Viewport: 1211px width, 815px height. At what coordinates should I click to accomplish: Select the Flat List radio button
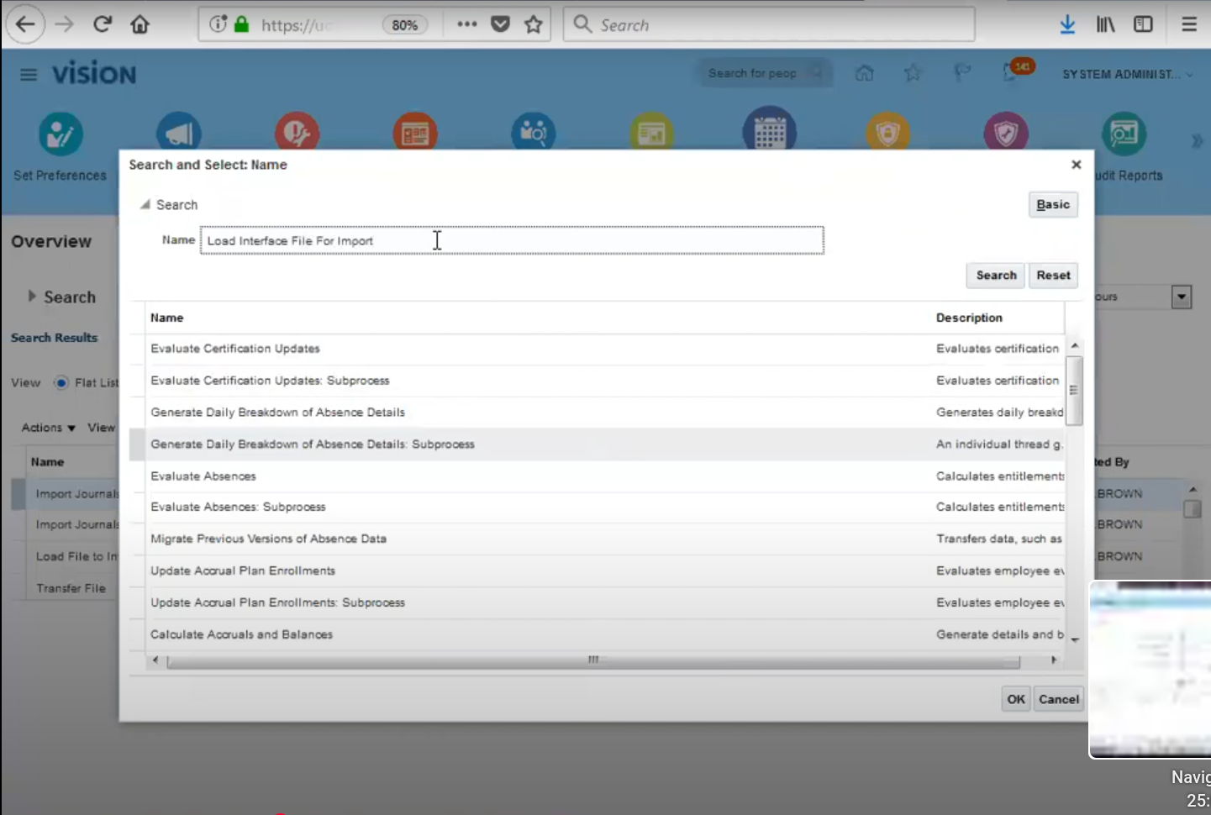coord(61,383)
